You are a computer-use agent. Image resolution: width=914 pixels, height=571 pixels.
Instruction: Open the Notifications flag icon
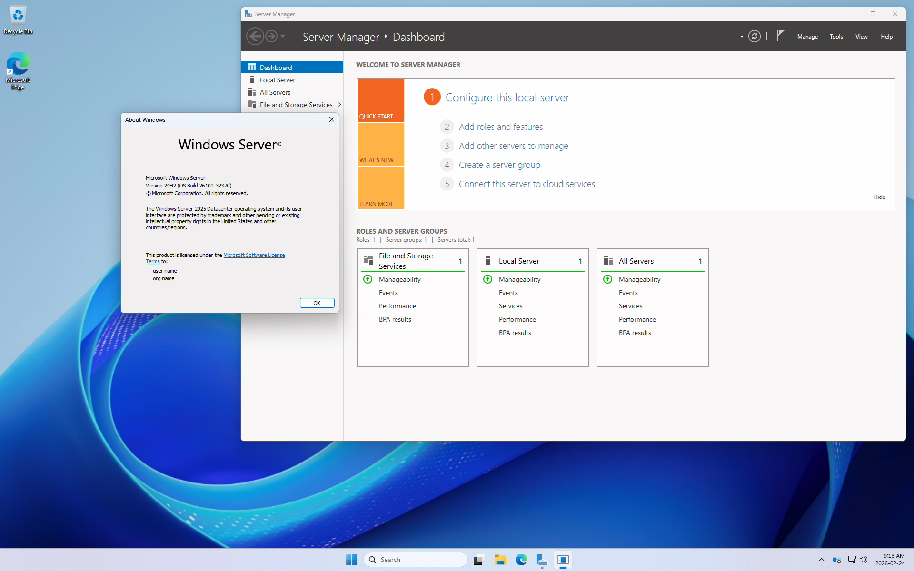(x=780, y=36)
